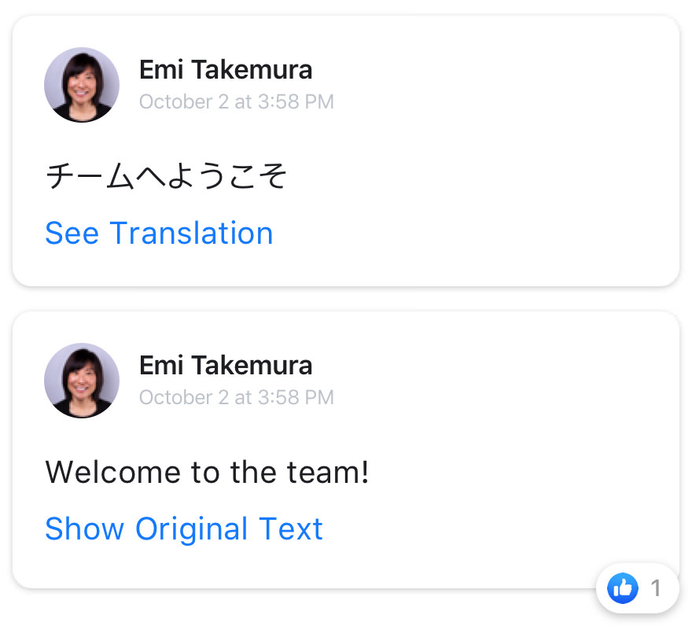Image resolution: width=692 pixels, height=626 pixels.
Task: Click the reaction count number 1
Action: tap(656, 587)
